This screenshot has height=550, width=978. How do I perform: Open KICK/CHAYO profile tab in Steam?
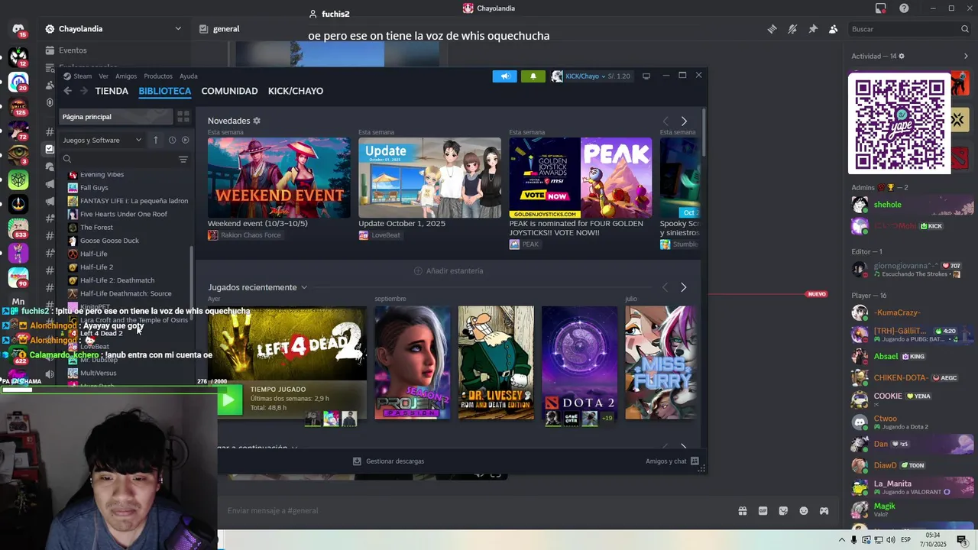(x=296, y=91)
